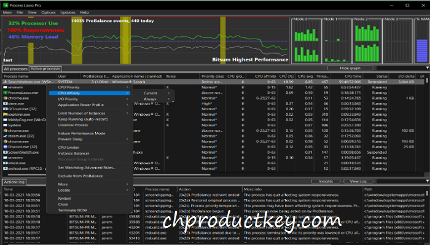
Task: Sort by the Priority class column header
Action: [x=213, y=77]
